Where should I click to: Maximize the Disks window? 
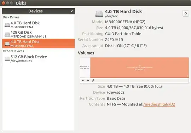(12, 3)
